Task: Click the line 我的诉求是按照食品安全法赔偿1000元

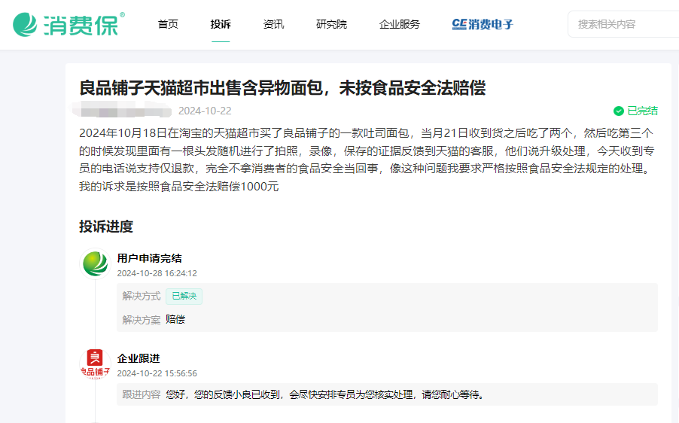Action: tap(179, 187)
